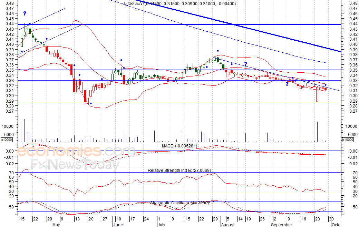Click the date label 8 under July

(173, 219)
